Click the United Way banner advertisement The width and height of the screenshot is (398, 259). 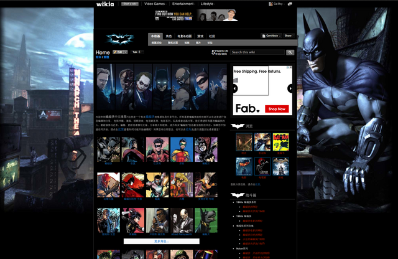coord(197,16)
